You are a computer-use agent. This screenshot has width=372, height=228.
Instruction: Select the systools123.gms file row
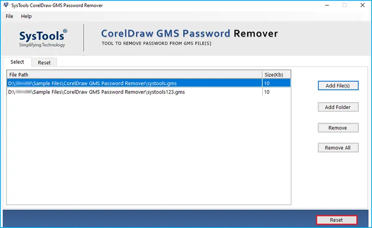point(148,92)
